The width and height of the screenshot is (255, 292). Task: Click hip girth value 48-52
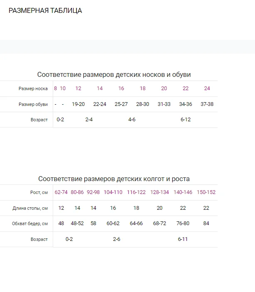77,223
